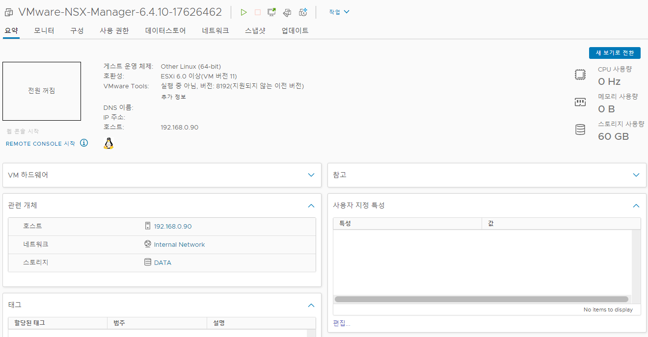Expand the 참고 notes panel
This screenshot has width=648, height=337.
[x=636, y=175]
